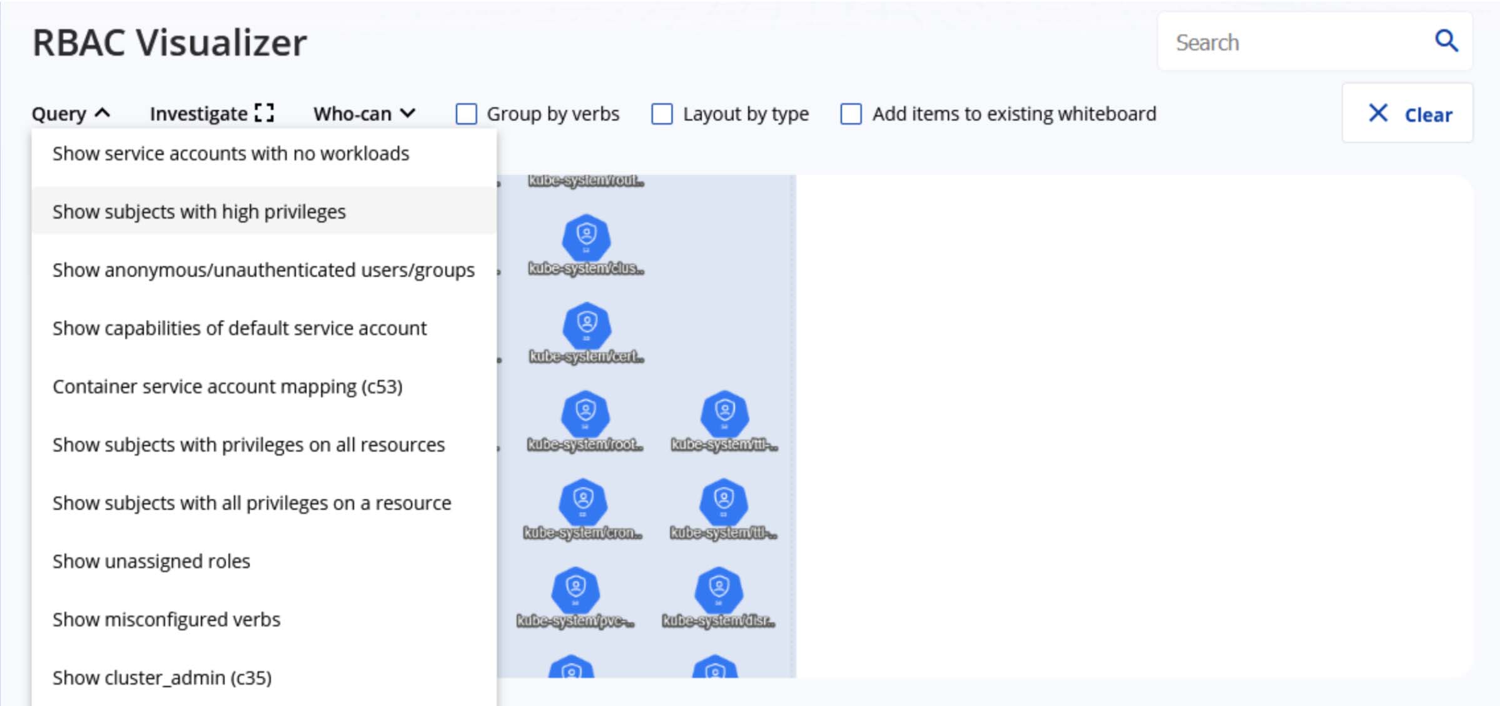Select the kube-system/disr... service account node
This screenshot has height=706, width=1500.
[719, 590]
